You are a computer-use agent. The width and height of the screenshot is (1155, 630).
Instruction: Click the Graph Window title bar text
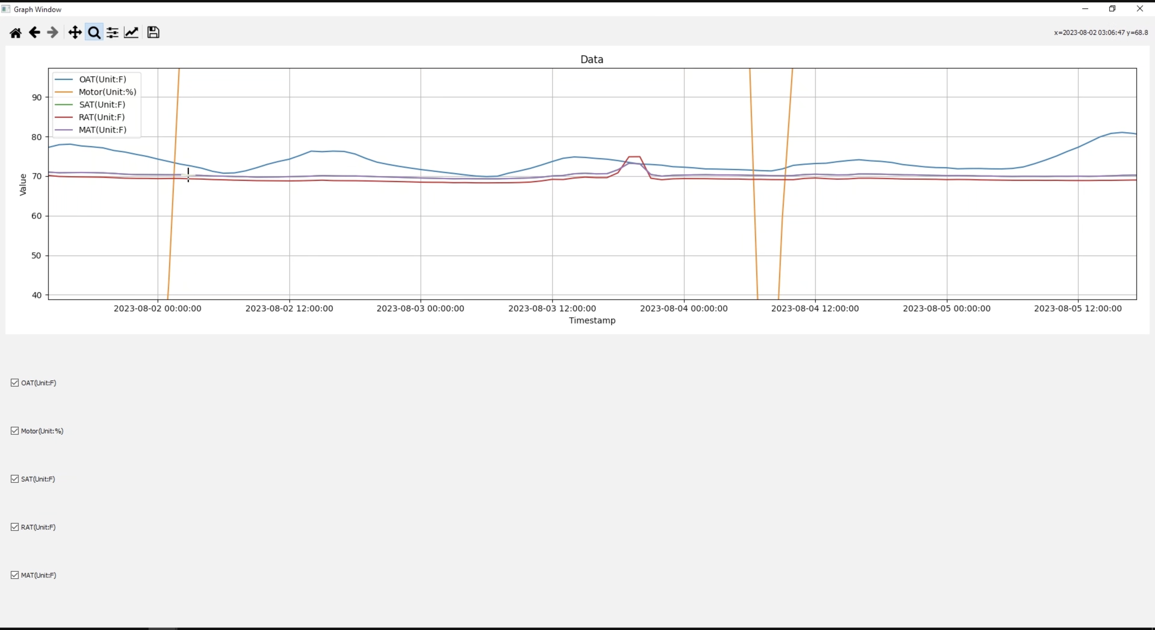pyautogui.click(x=38, y=9)
